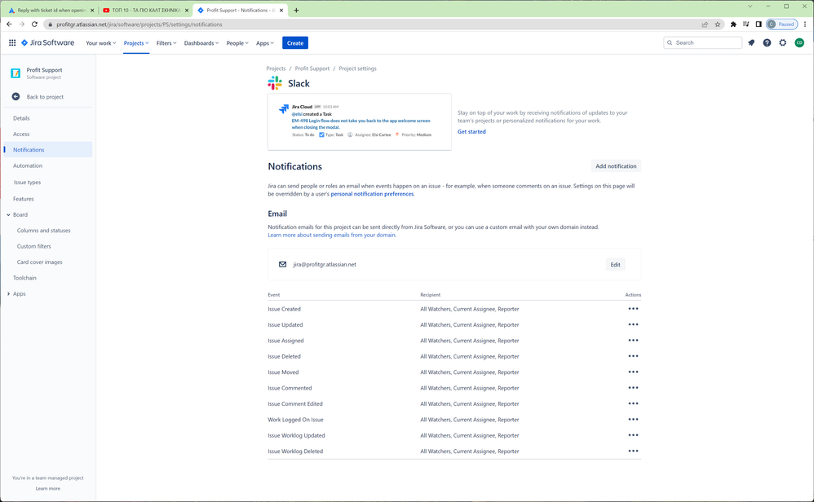
Task: Click the Back to project arrow icon
Action: [16, 97]
